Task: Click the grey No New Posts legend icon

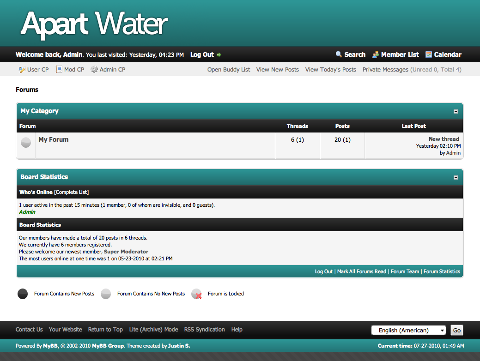Action: 106,294
